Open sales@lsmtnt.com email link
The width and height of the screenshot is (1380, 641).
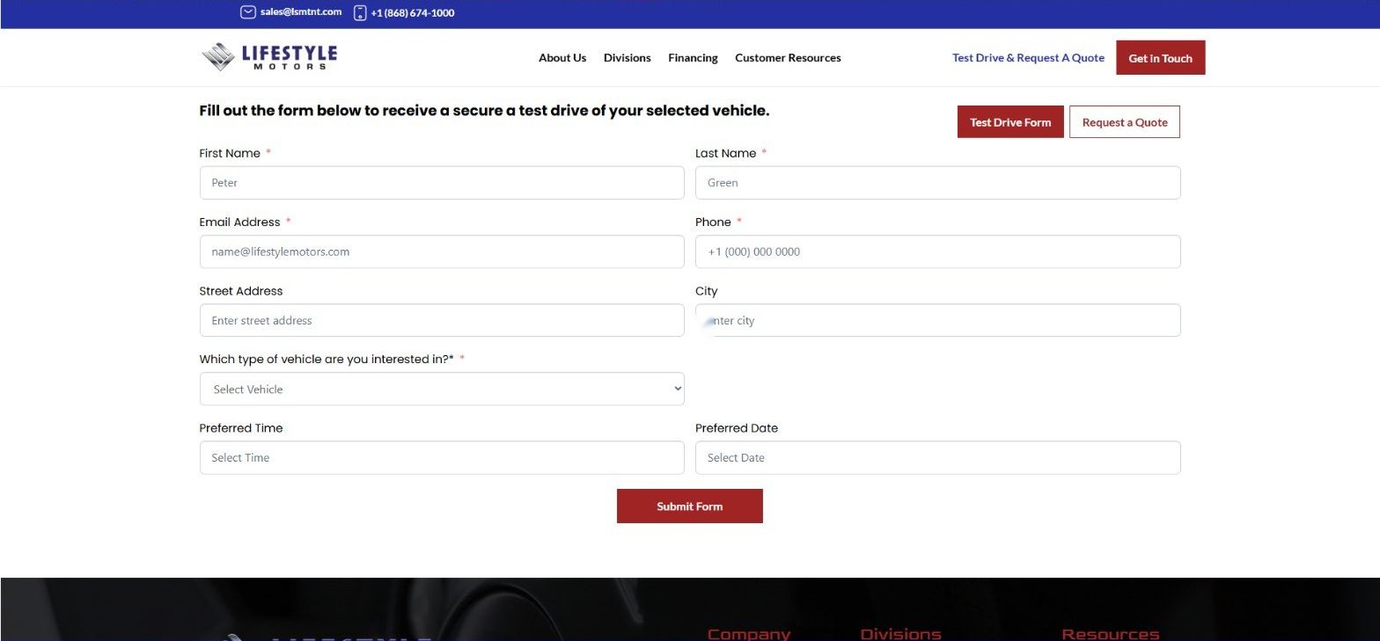tap(301, 12)
